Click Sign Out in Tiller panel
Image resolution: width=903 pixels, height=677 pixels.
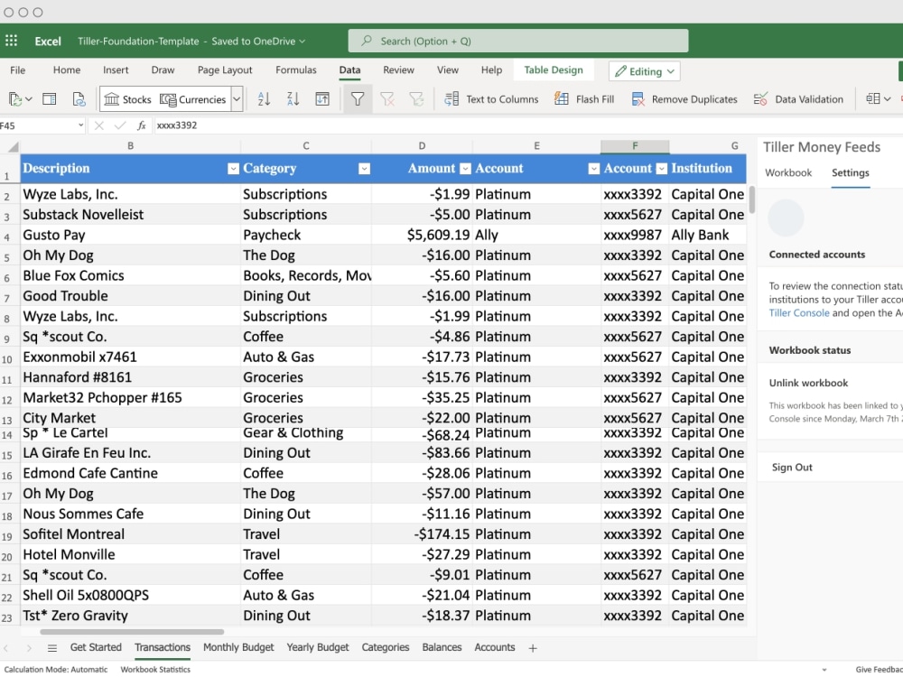tap(792, 468)
